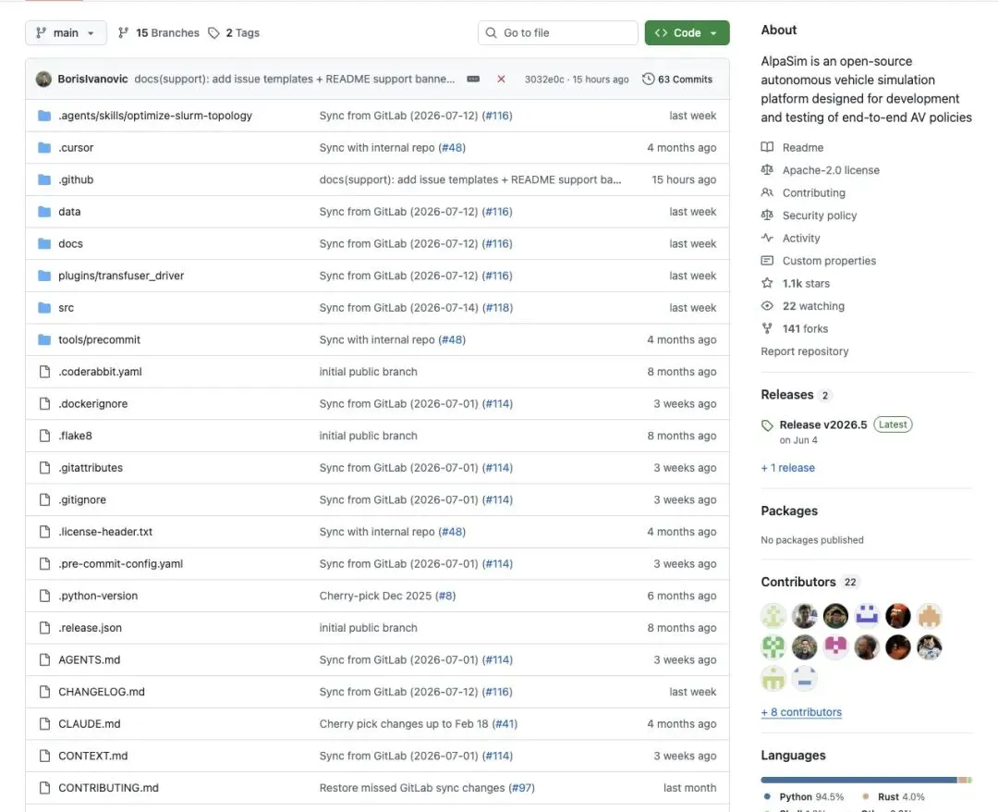998x812 pixels.
Task: Click the tags icon next to 2 Tags
Action: pos(213,32)
